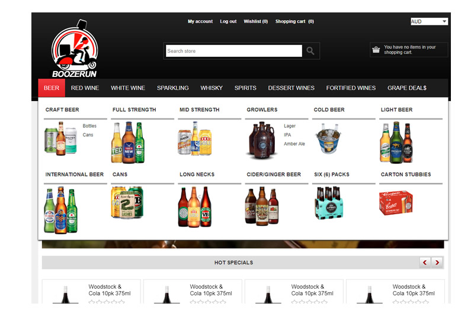Click the COLD BEER heading
The image size is (474, 316).
click(x=329, y=109)
